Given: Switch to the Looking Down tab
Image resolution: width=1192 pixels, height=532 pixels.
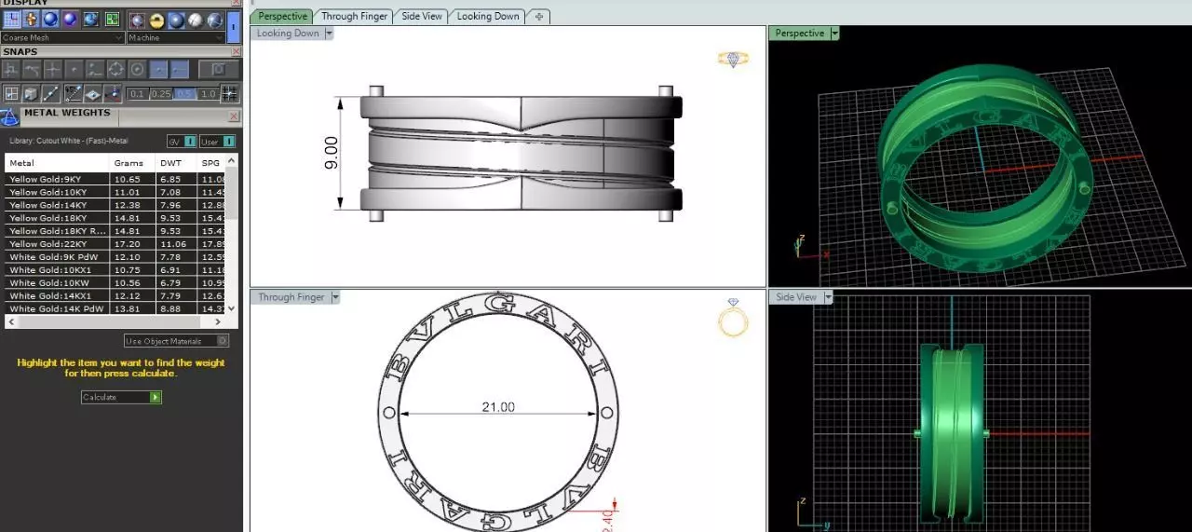Looking at the screenshot, I should pyautogui.click(x=488, y=16).
